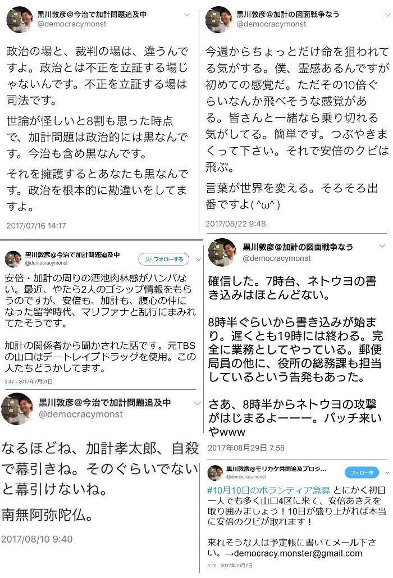Image resolution: width=393 pixels, height=578 pixels.
Task: Expand the chevron on the 2017年08月29日 tweet
Action: 382,246
